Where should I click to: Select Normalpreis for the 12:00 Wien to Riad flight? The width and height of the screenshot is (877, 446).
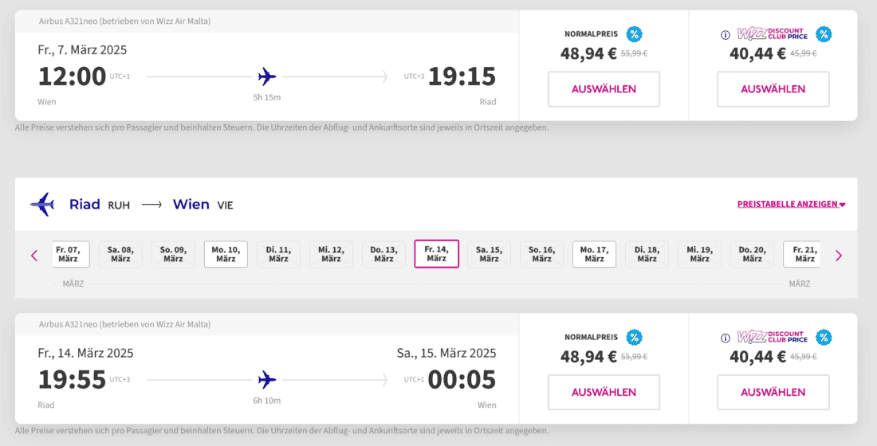point(604,89)
